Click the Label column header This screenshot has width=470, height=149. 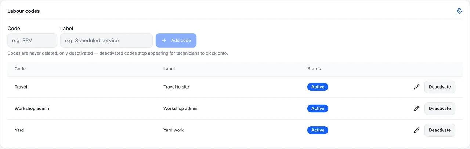coord(169,69)
